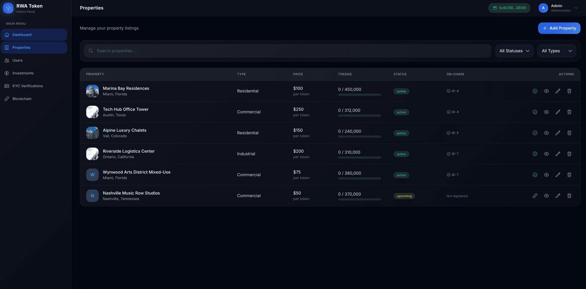Expand the Admin account menu chevron

tap(576, 8)
